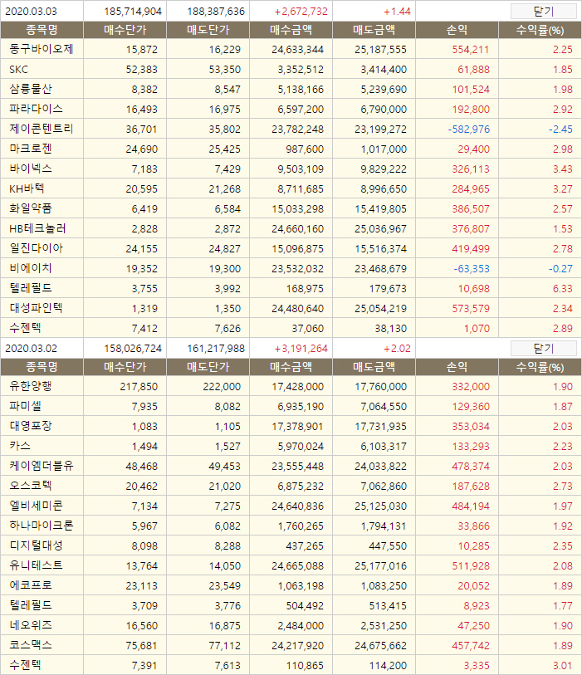
Task: Click the SKC stock name
Action: (x=19, y=69)
